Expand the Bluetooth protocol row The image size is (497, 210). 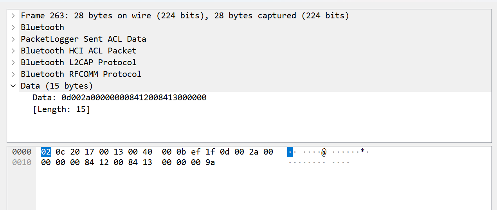(13, 27)
